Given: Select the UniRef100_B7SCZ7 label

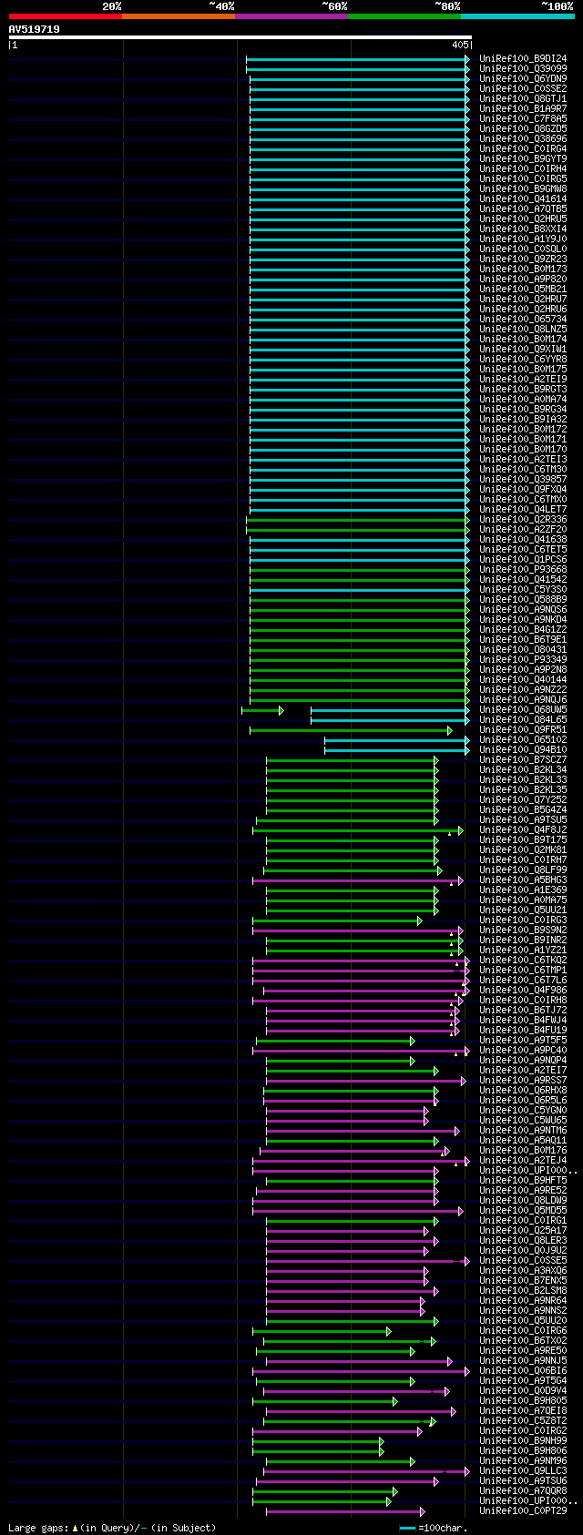Looking at the screenshot, I should pyautogui.click(x=523, y=759).
